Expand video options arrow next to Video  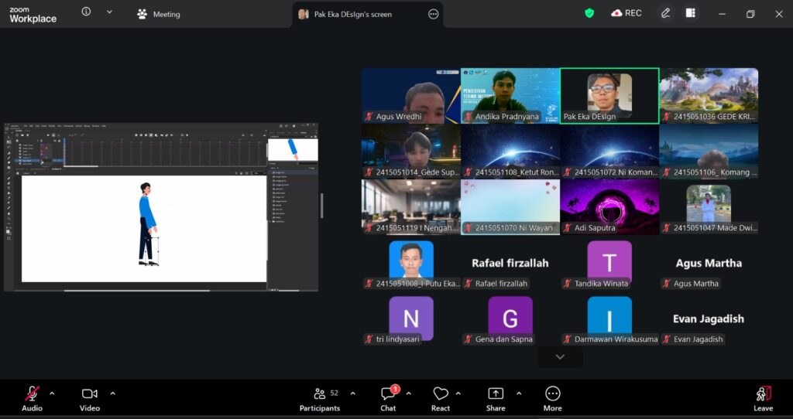coord(112,393)
